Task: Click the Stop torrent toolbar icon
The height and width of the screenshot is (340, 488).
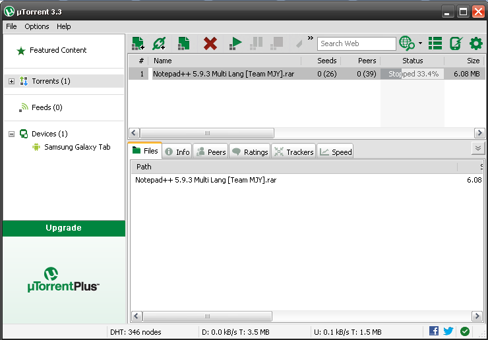Action: (277, 43)
